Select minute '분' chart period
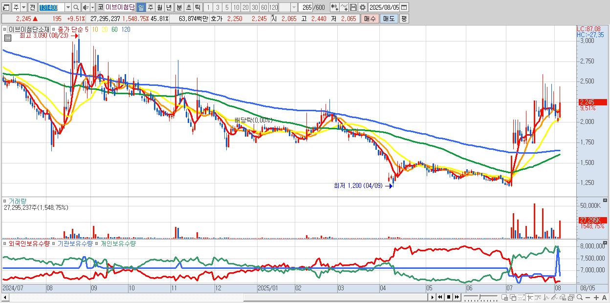Viewport: 610px width, 303px height. pos(179,8)
